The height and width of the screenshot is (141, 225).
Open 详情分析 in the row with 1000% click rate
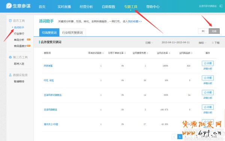pos(208,69)
